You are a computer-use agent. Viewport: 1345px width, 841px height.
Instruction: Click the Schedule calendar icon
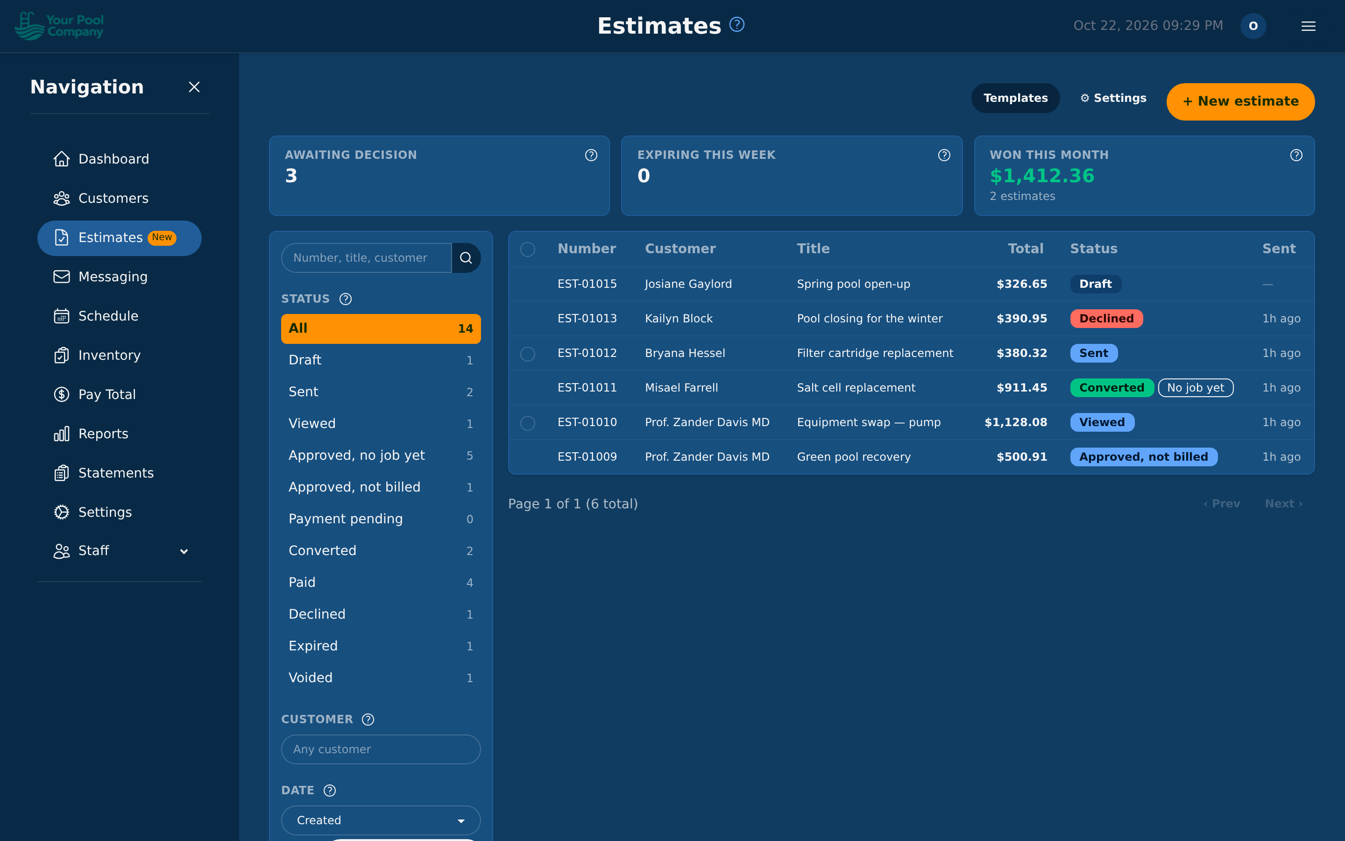[61, 316]
